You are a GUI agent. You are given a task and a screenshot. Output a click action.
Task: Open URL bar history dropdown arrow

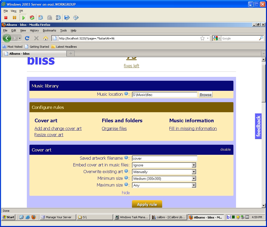click(208, 38)
